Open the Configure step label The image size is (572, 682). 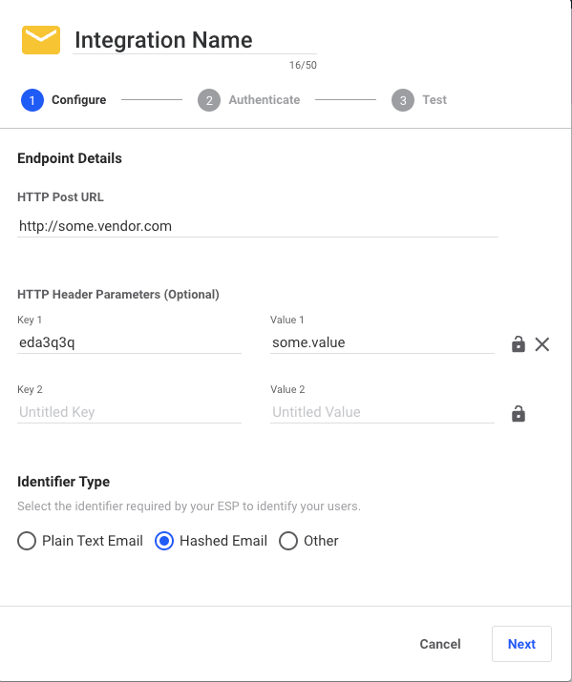pyautogui.click(x=79, y=99)
